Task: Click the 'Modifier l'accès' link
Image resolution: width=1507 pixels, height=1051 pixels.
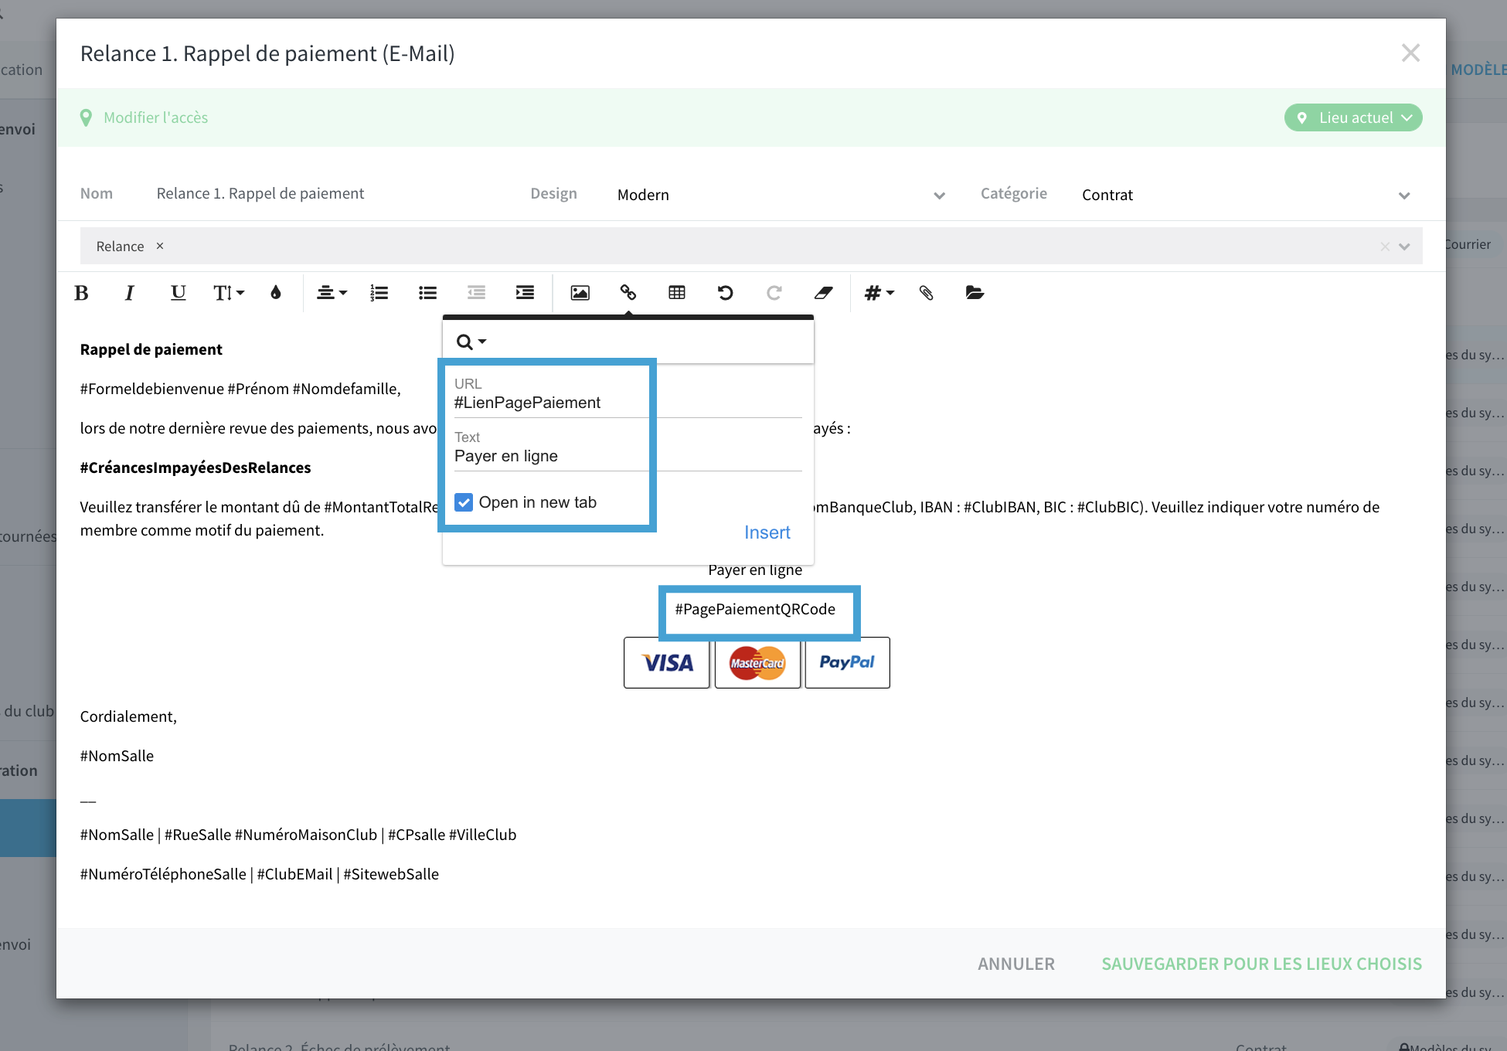Action: [x=156, y=117]
